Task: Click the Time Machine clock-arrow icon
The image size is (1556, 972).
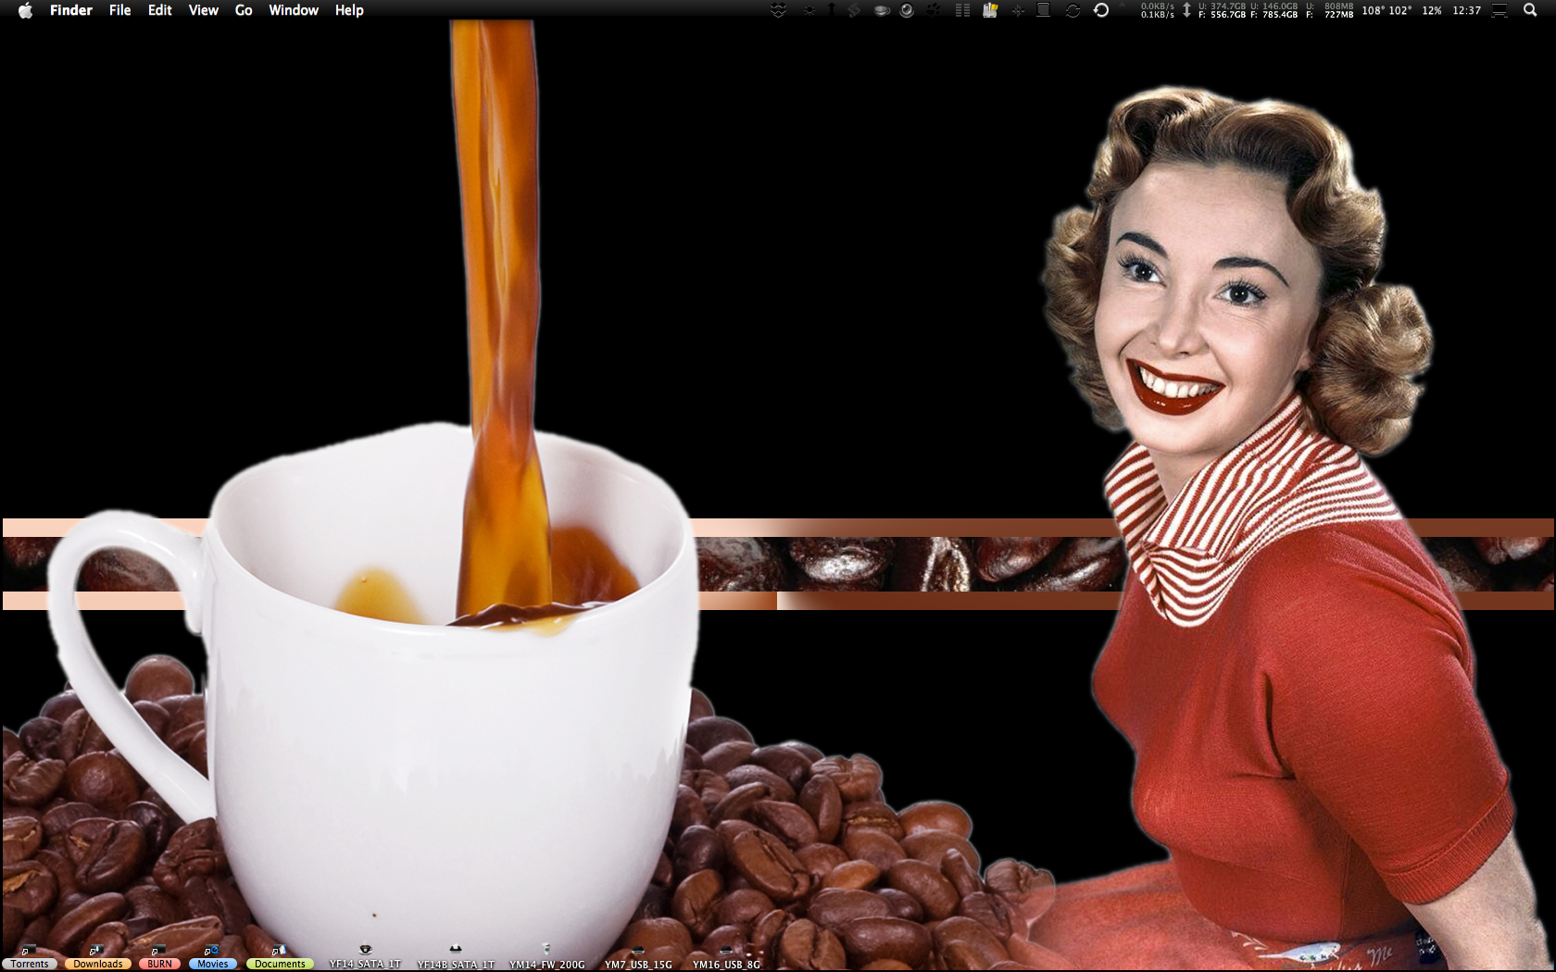Action: (1101, 10)
